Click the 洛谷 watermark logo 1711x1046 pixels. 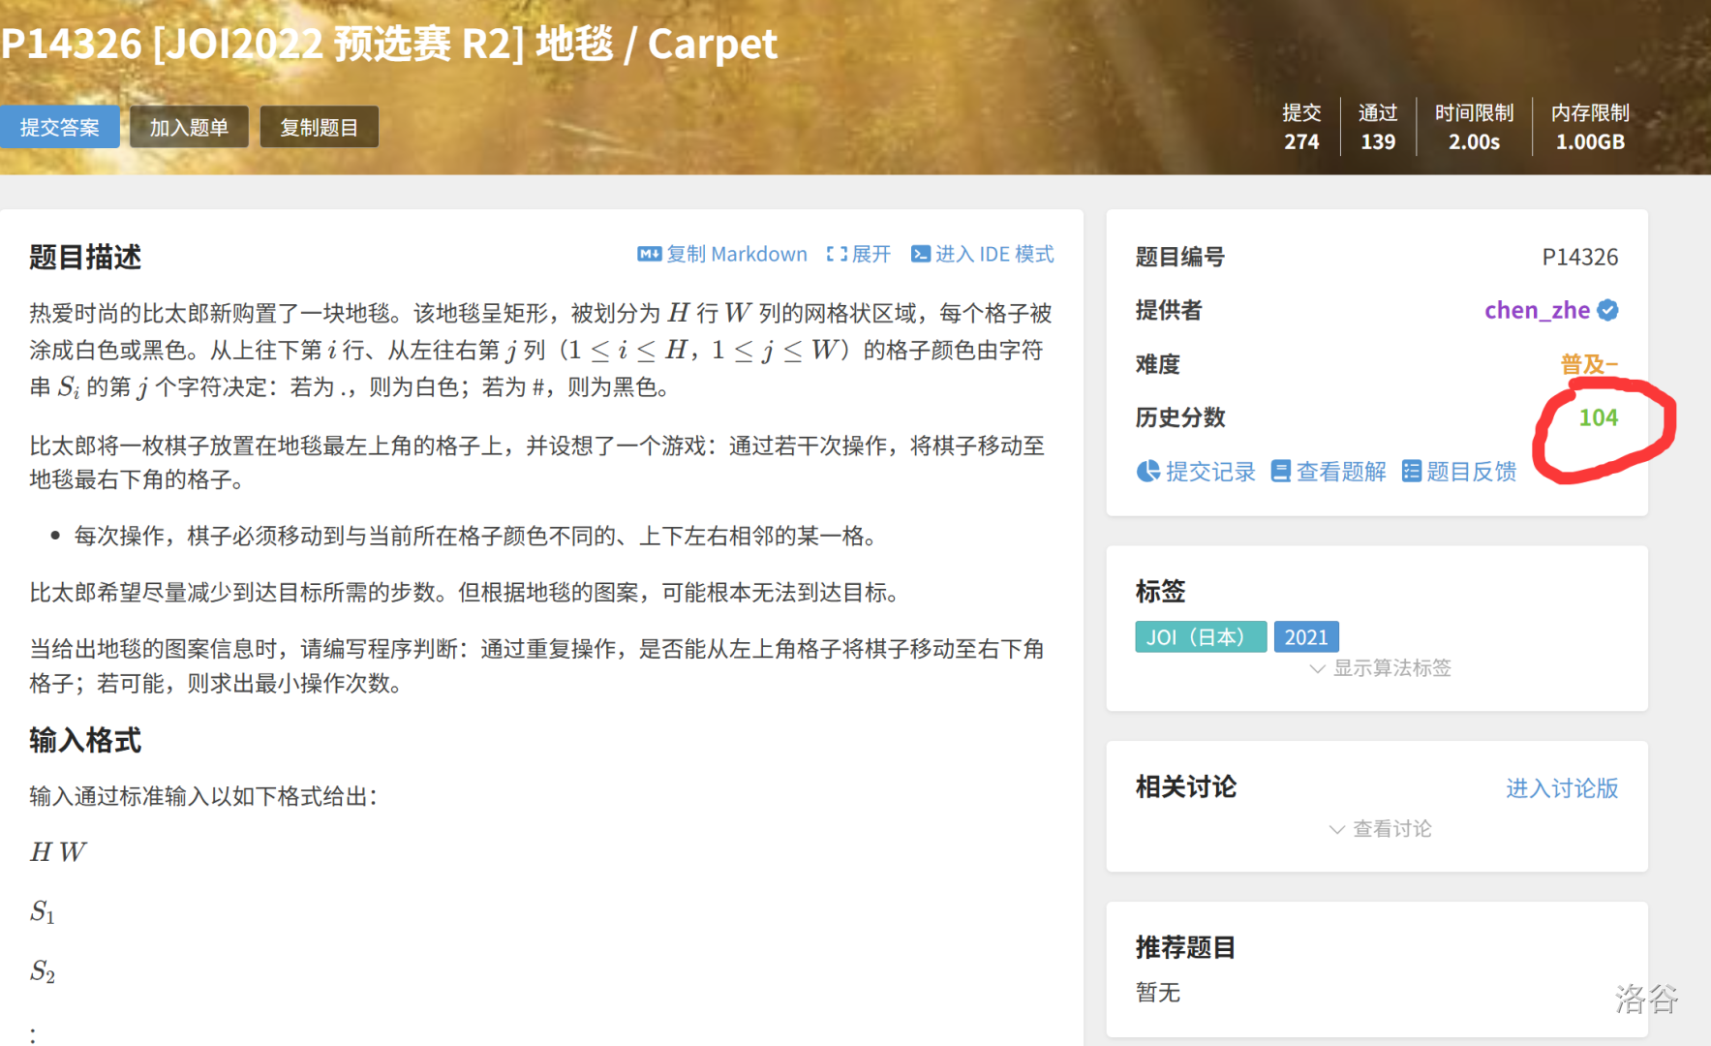1645,998
